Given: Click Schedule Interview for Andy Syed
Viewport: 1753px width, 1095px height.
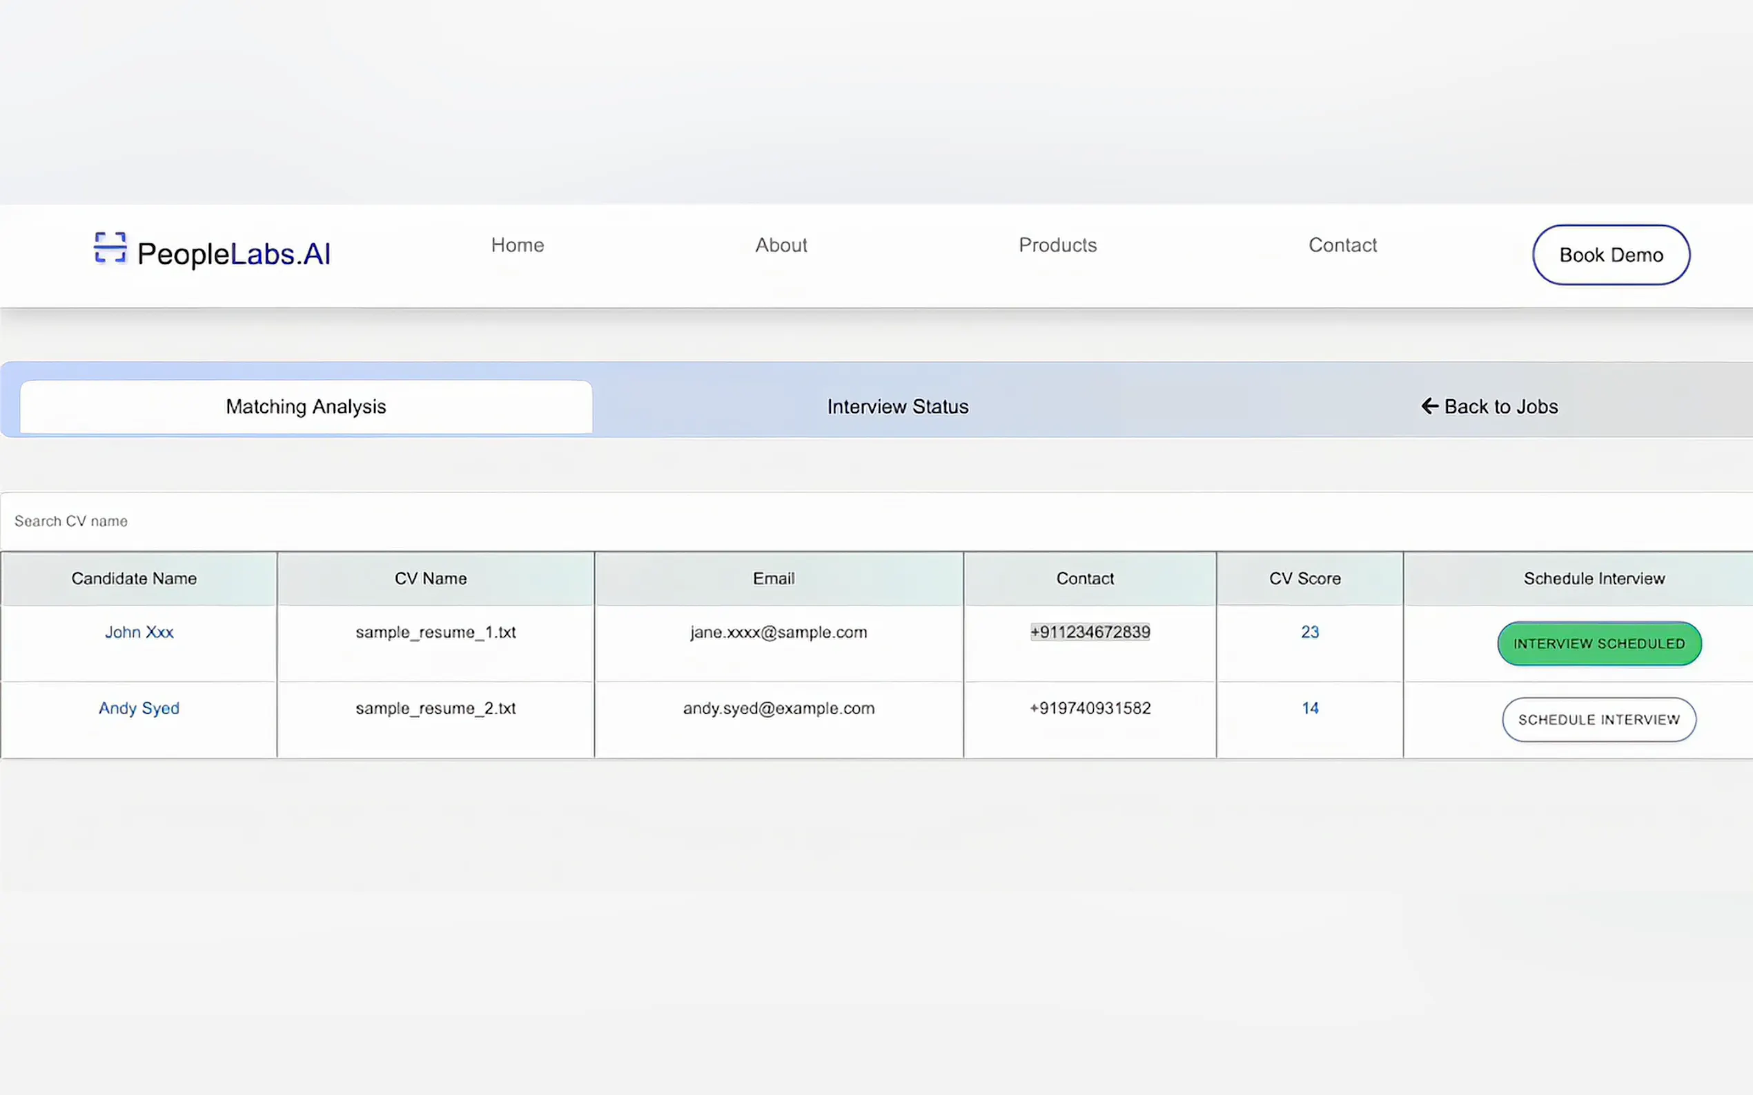Looking at the screenshot, I should pos(1598,720).
